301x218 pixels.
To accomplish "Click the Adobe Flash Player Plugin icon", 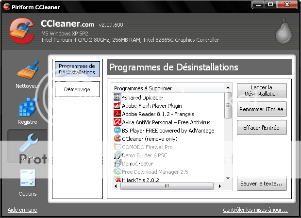I will tap(117, 105).
